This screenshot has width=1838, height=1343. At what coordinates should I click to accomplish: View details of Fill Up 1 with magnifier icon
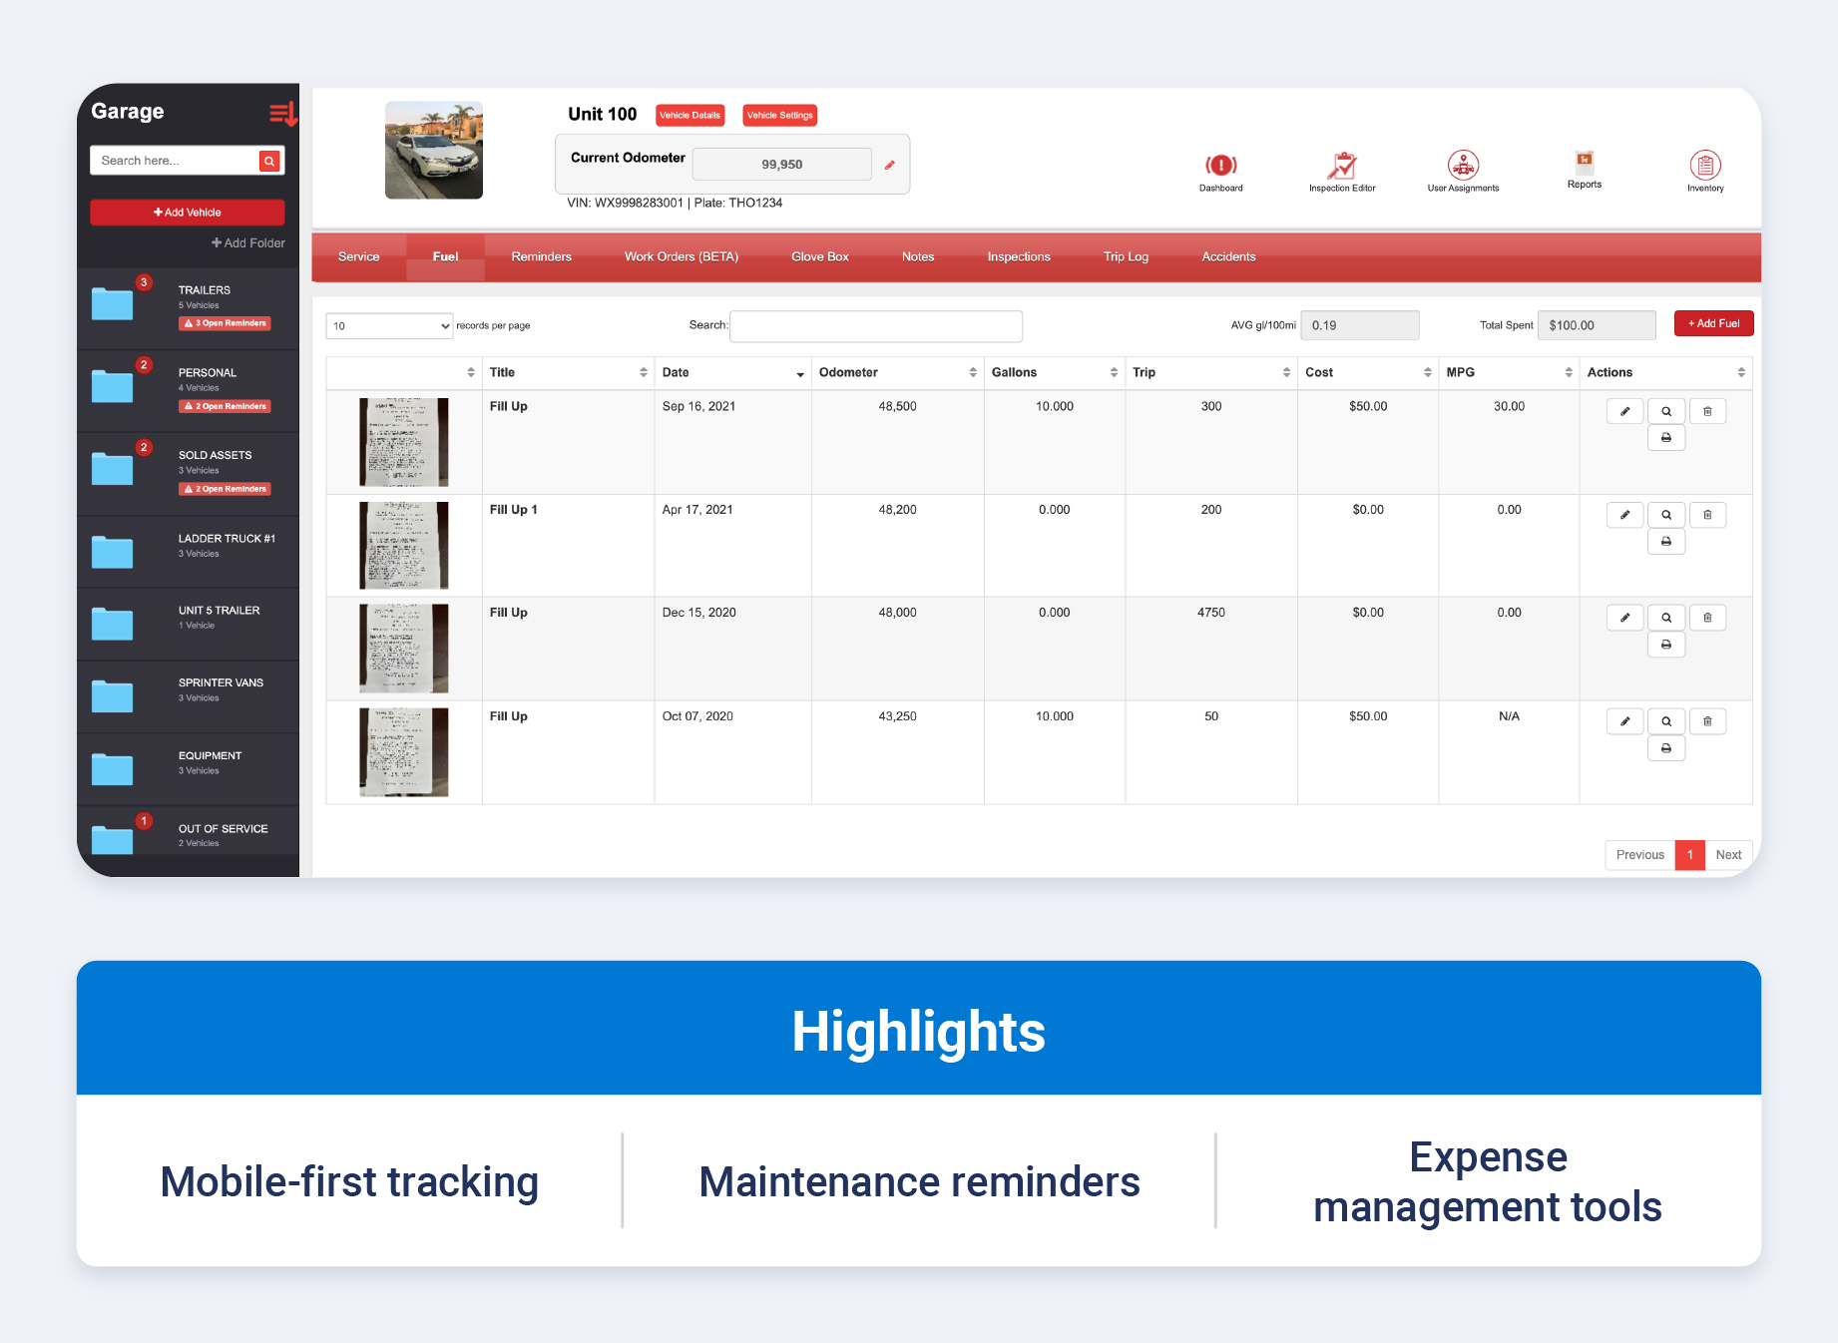pos(1665,514)
